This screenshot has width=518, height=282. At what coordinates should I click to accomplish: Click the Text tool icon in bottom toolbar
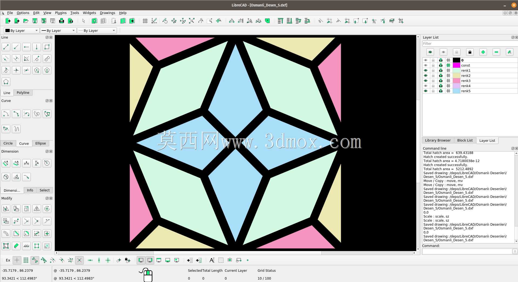click(x=212, y=260)
